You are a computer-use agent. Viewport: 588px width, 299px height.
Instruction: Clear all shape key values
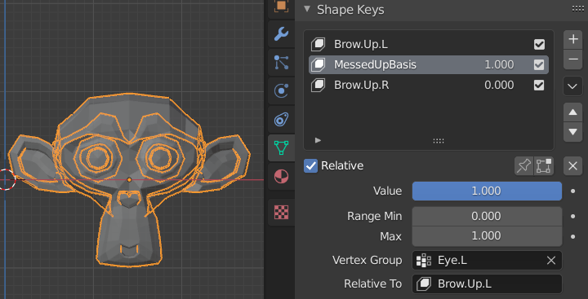point(573,165)
